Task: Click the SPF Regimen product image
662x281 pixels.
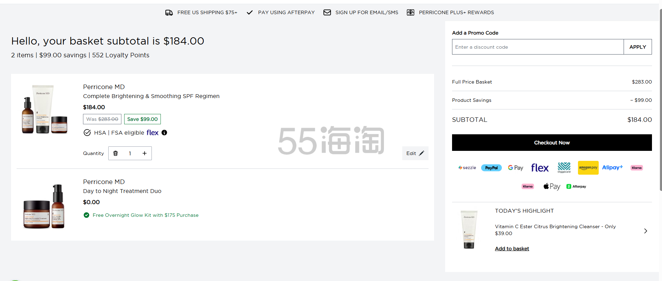Action: click(x=45, y=109)
